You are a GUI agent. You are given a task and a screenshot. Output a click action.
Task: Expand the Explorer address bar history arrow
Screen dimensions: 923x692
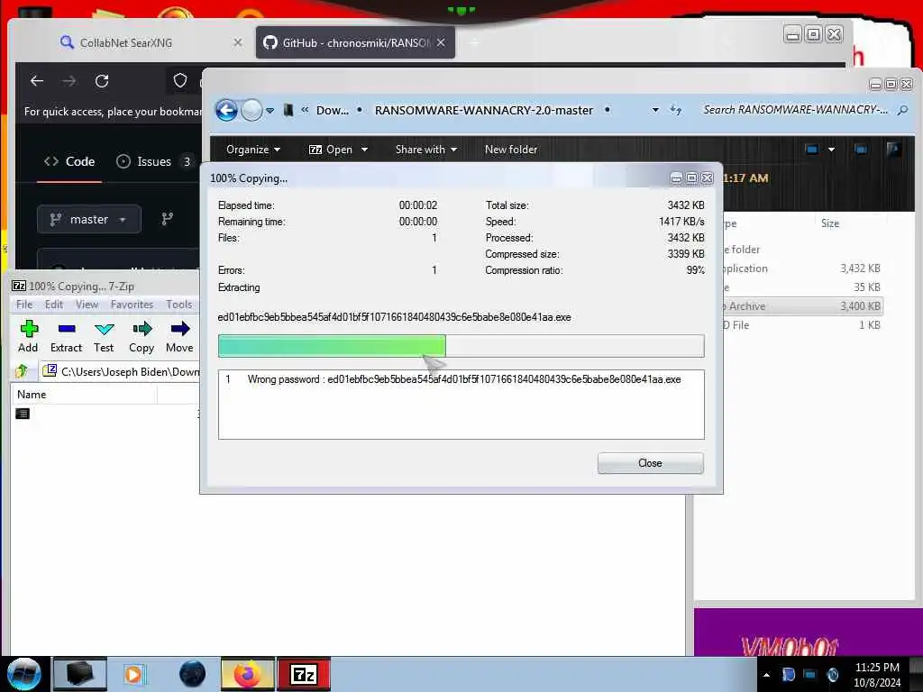(x=655, y=110)
